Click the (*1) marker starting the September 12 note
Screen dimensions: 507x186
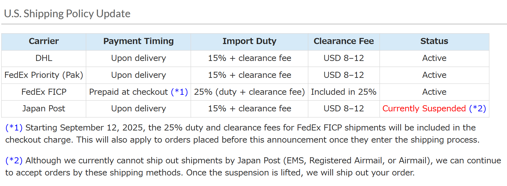pos(14,128)
